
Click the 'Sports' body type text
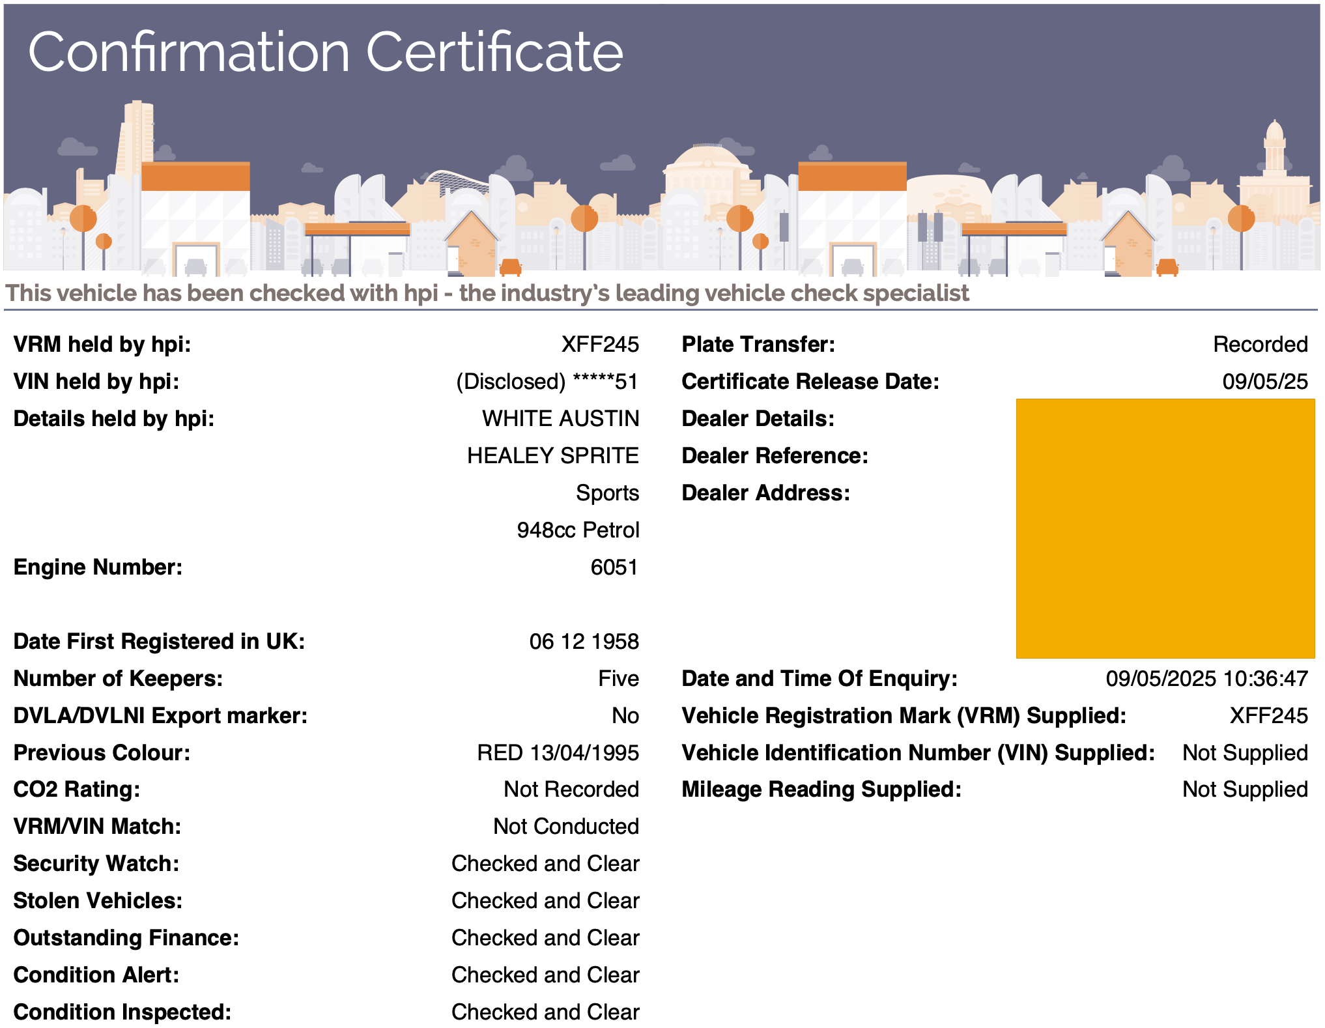pos(607,493)
